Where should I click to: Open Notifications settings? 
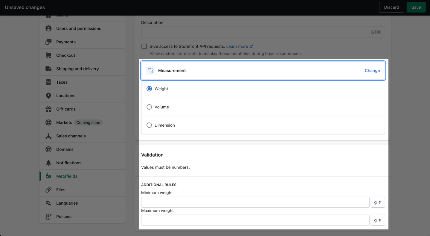83,163
